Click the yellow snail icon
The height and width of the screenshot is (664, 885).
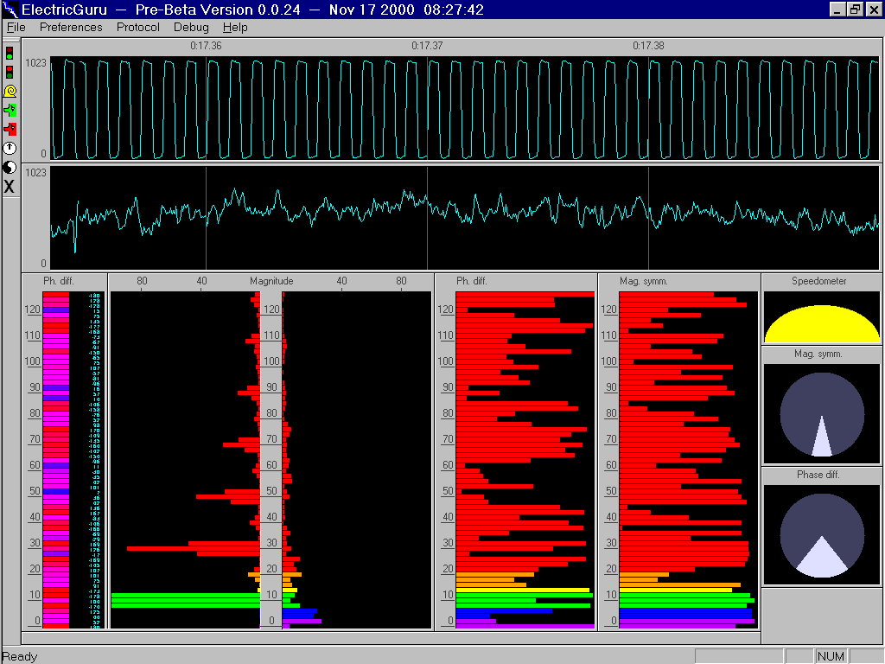point(10,91)
